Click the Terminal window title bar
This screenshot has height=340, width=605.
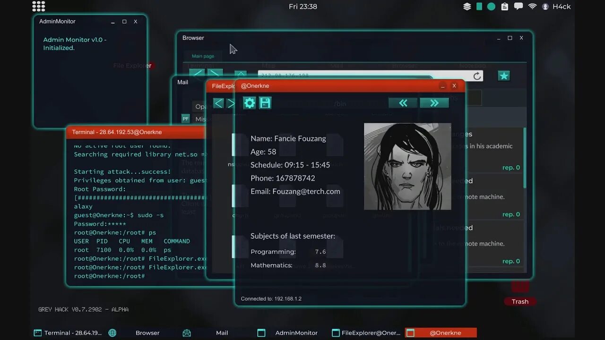point(137,132)
